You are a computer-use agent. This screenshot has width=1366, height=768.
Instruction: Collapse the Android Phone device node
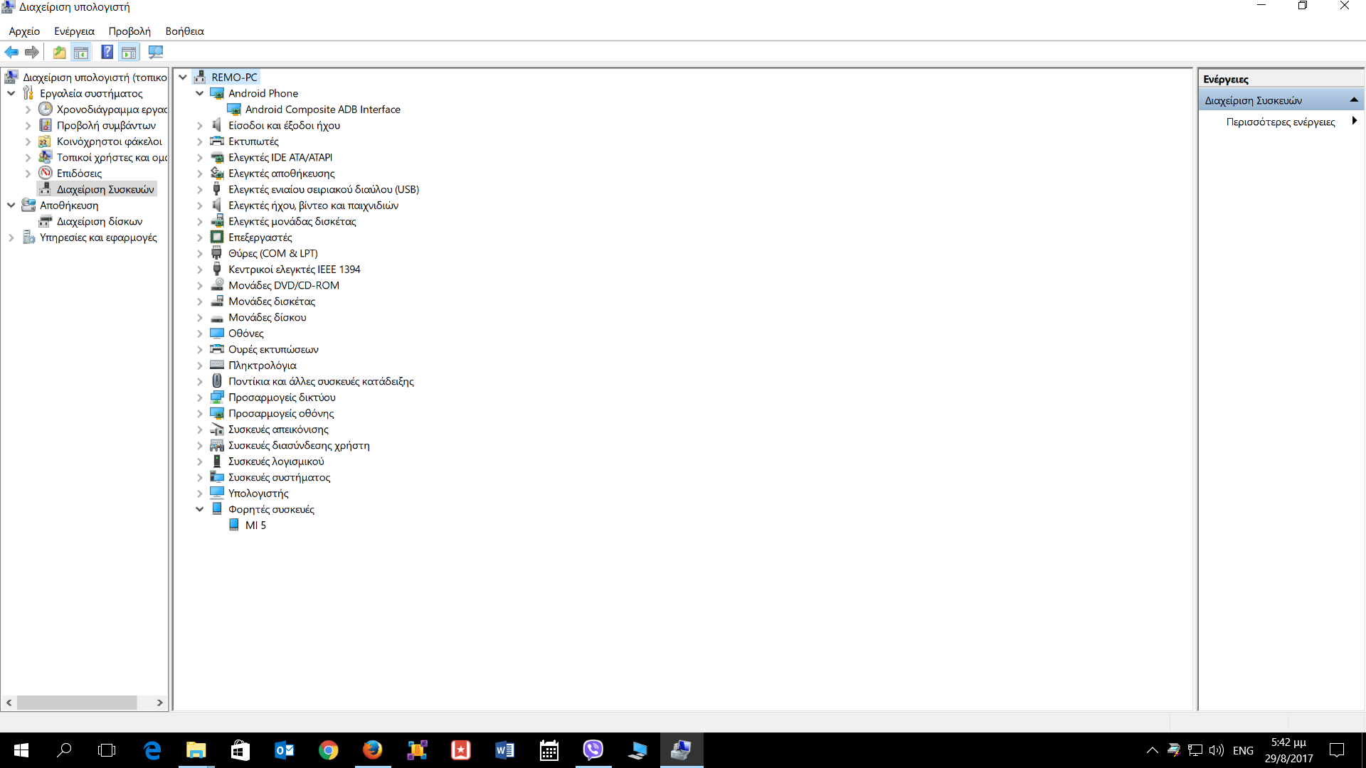[200, 93]
